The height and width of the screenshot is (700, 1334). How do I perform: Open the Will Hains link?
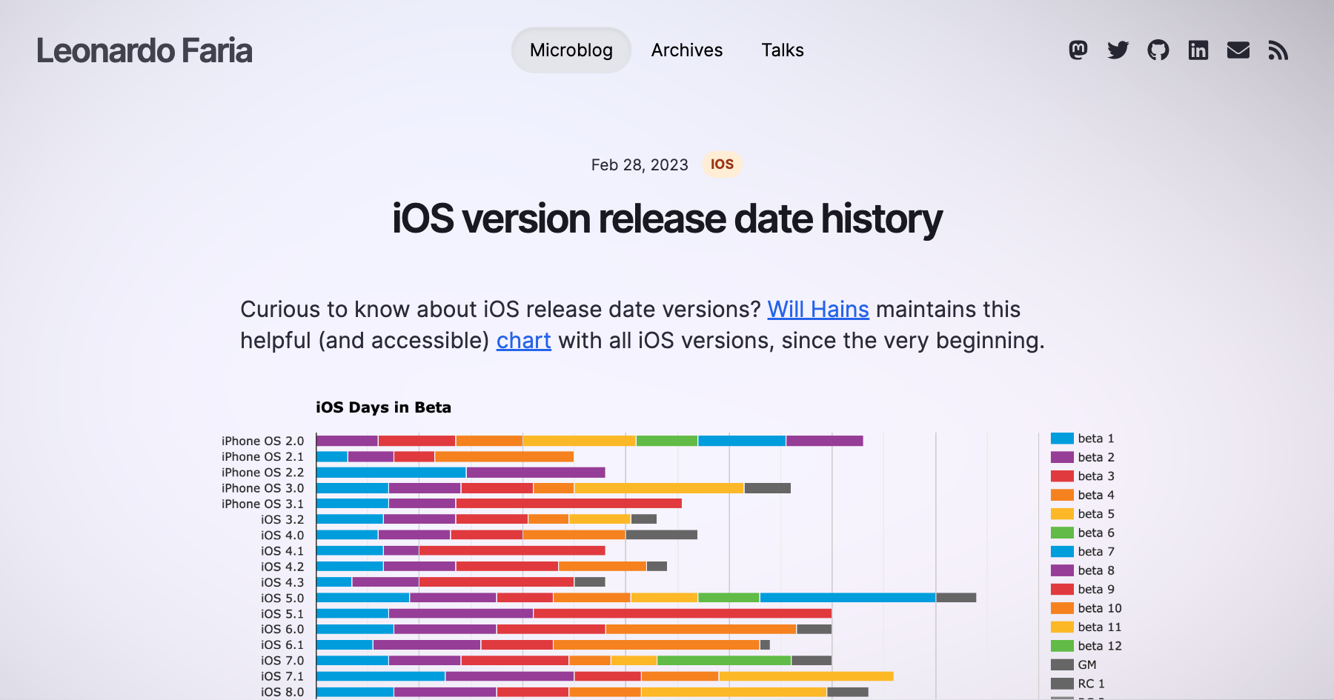pyautogui.click(x=817, y=309)
